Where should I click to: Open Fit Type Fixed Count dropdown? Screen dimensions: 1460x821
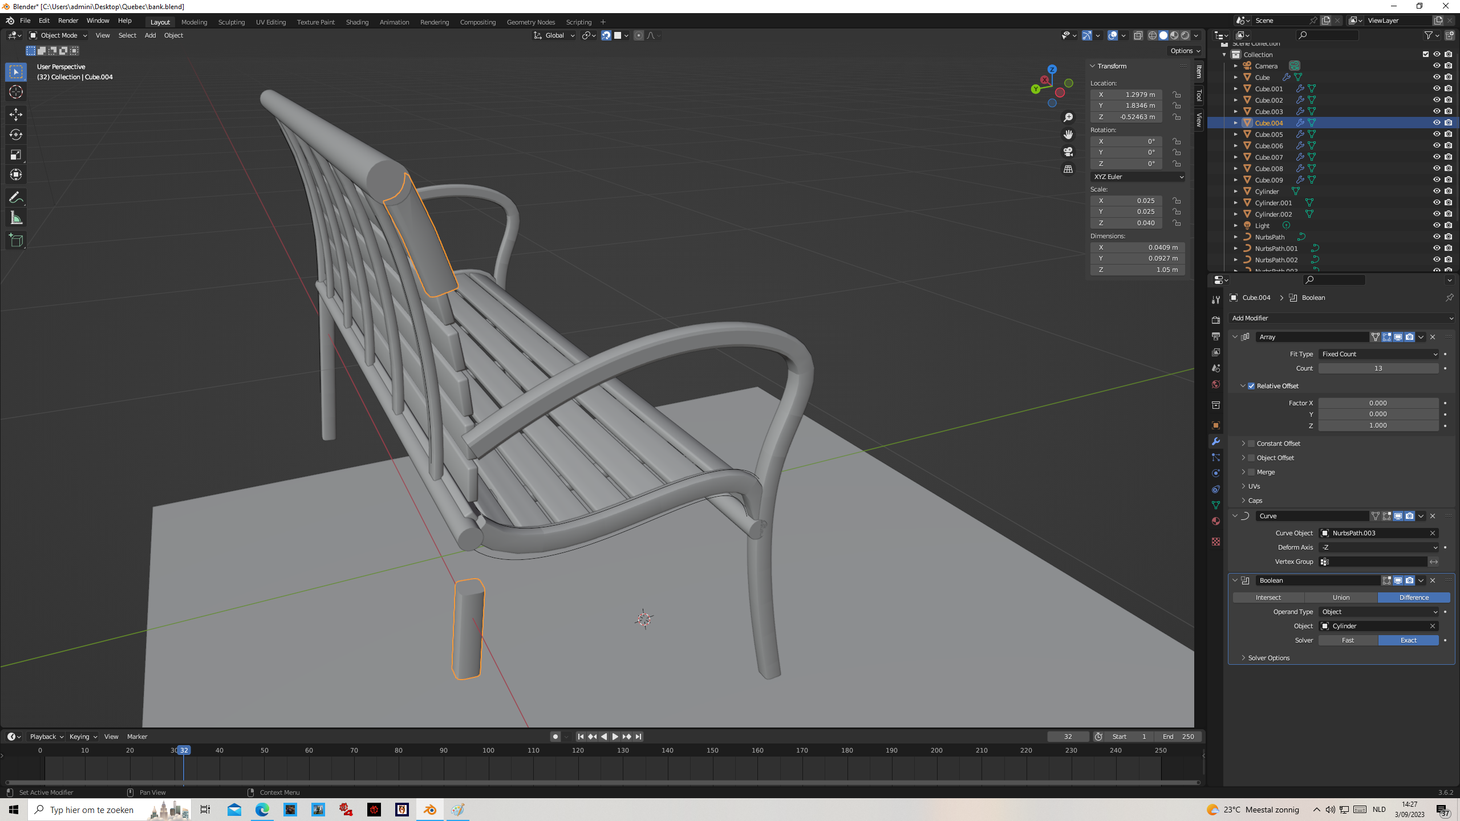click(x=1378, y=354)
